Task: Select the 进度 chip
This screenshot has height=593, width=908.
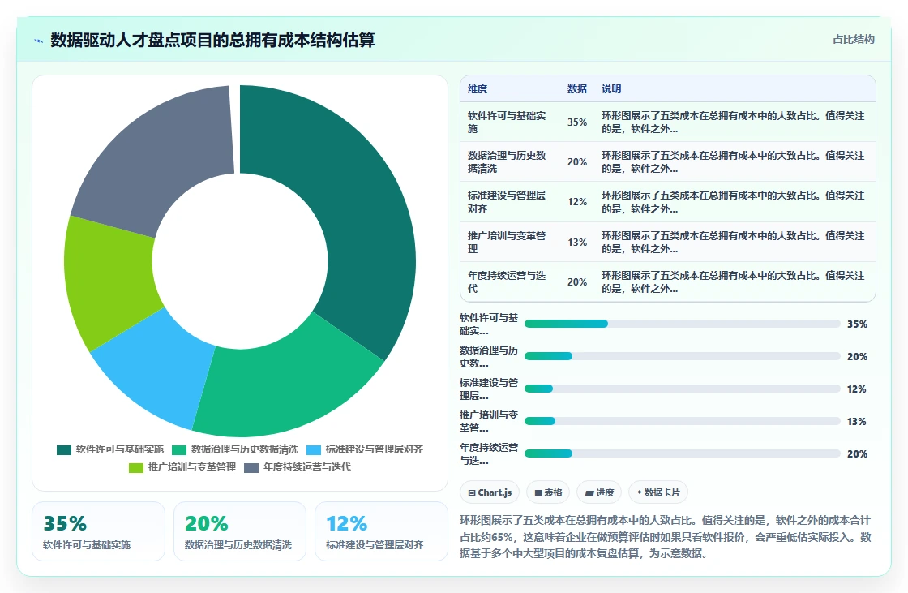Action: pos(599,492)
